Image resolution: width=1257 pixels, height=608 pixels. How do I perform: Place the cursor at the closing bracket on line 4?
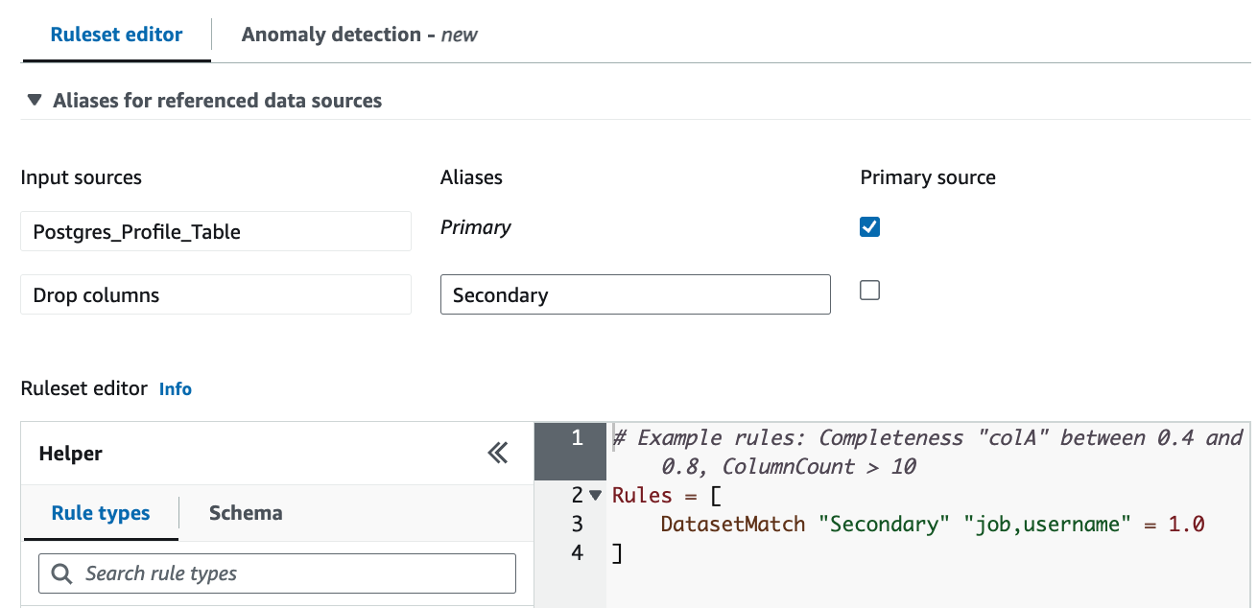tap(617, 553)
